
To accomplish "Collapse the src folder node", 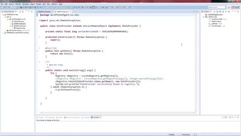I will [6, 17].
